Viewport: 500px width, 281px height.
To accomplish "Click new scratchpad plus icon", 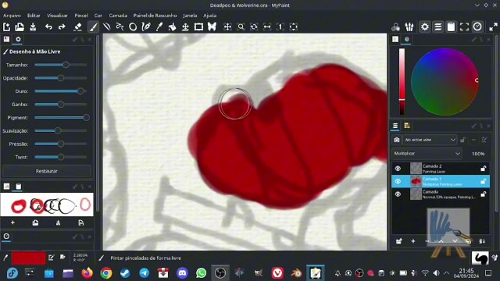I will coord(12,222).
